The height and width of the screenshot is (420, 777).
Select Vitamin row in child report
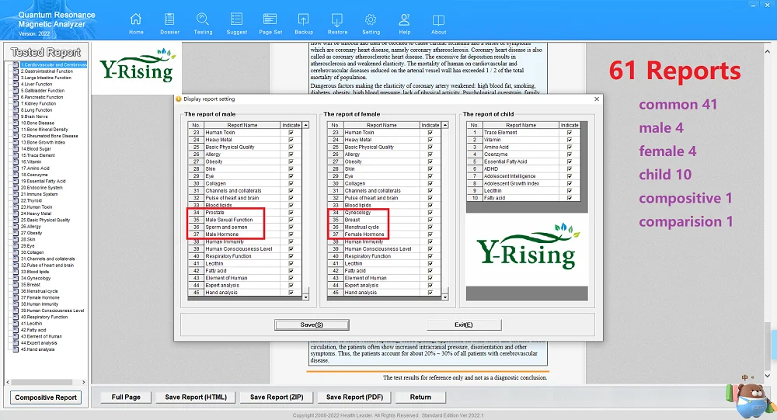(x=523, y=140)
